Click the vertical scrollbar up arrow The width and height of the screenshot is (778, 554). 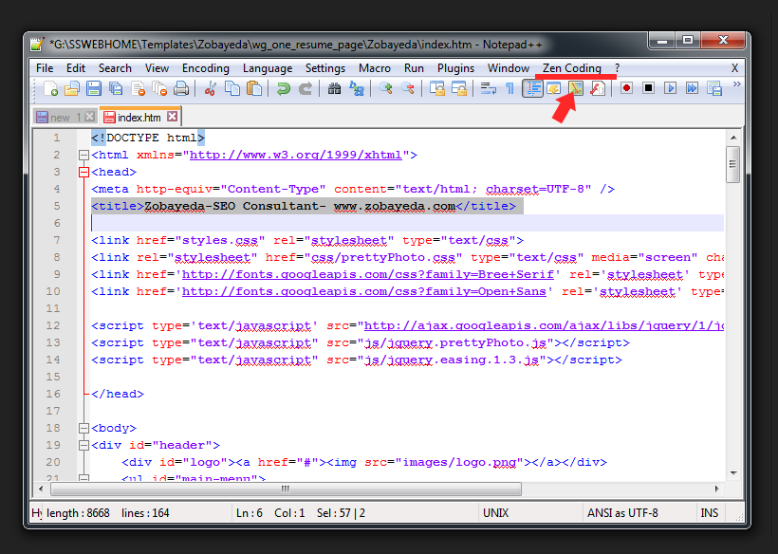pos(733,138)
